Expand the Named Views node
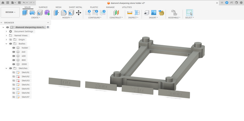This screenshot has height=121, width=244. 6,35
